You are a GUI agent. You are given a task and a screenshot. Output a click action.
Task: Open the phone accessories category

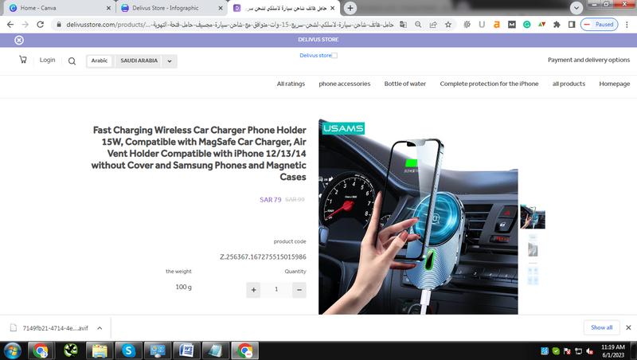[345, 84]
